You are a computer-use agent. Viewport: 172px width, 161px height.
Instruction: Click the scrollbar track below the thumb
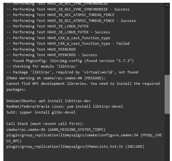pos(167,137)
